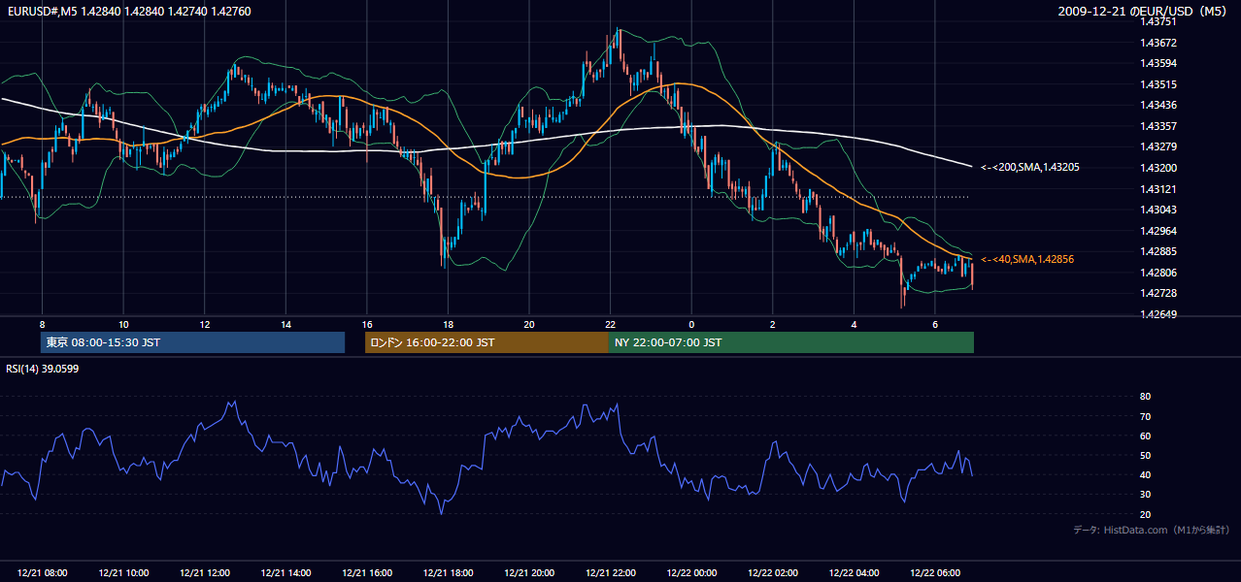Click hour tick 14 under price chart

tap(285, 324)
